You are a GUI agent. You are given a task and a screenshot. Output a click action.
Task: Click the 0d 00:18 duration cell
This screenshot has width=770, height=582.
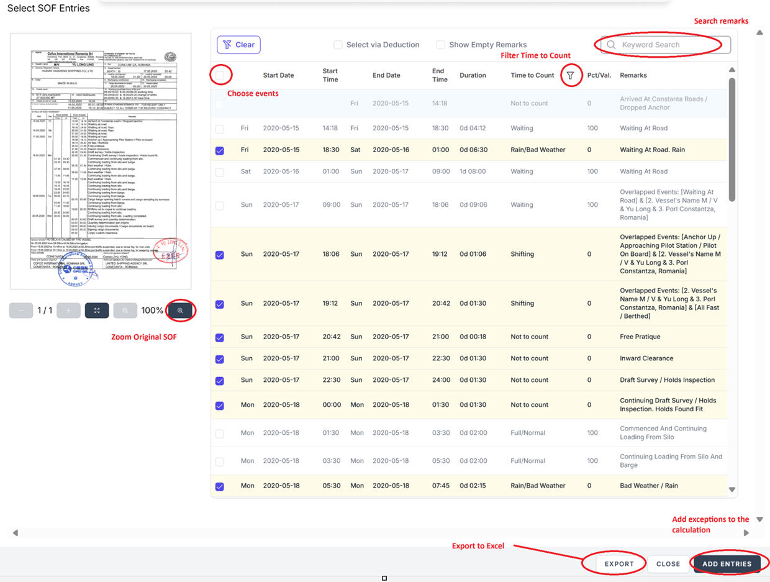(x=473, y=337)
